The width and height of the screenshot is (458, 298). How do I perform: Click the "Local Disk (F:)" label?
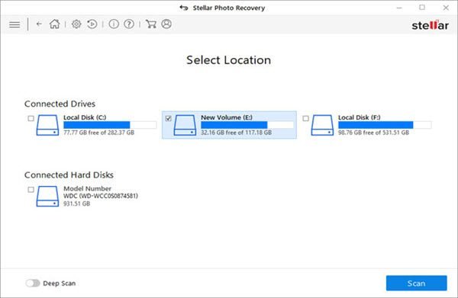tap(360, 117)
